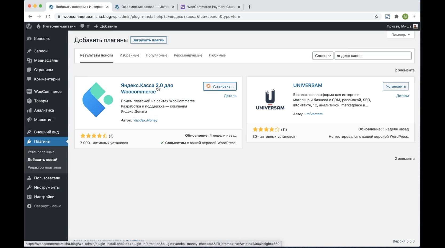Open the Редактор плагинов submenu item
The width and height of the screenshot is (445, 248).
click(44, 167)
